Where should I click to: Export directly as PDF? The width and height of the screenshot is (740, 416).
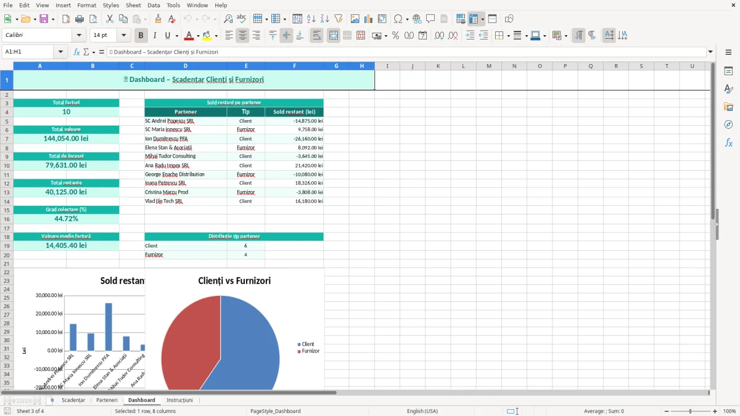pos(66,19)
